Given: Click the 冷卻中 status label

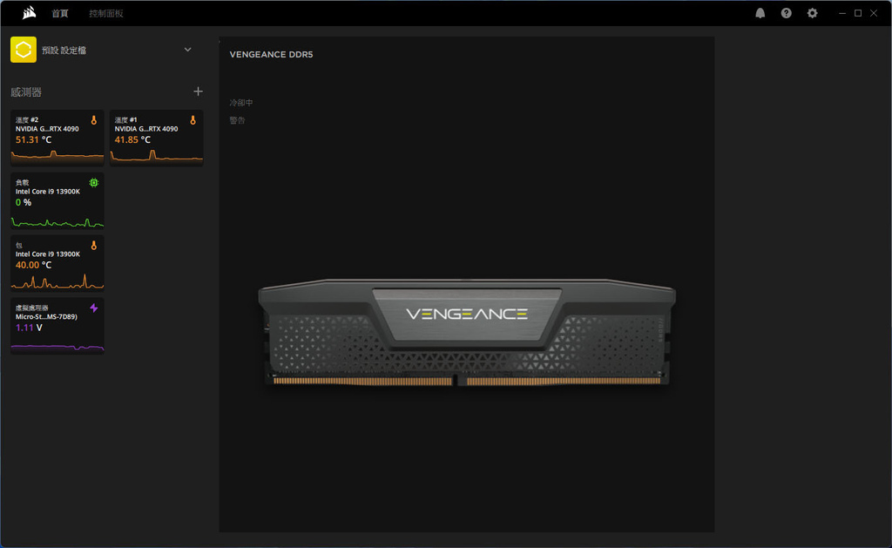Looking at the screenshot, I should [241, 103].
